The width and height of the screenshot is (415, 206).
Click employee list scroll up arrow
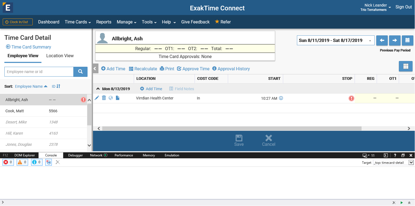click(89, 100)
